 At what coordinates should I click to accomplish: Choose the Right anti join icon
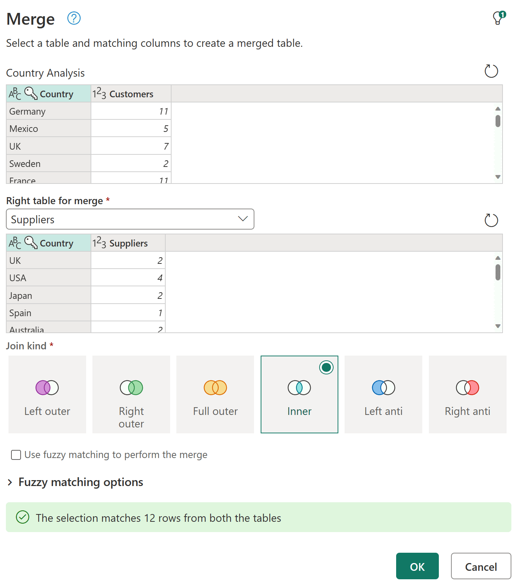click(468, 388)
